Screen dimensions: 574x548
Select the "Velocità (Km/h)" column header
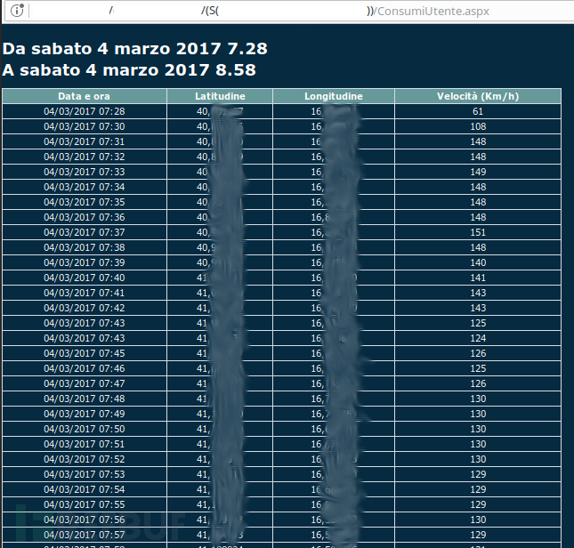(x=478, y=96)
